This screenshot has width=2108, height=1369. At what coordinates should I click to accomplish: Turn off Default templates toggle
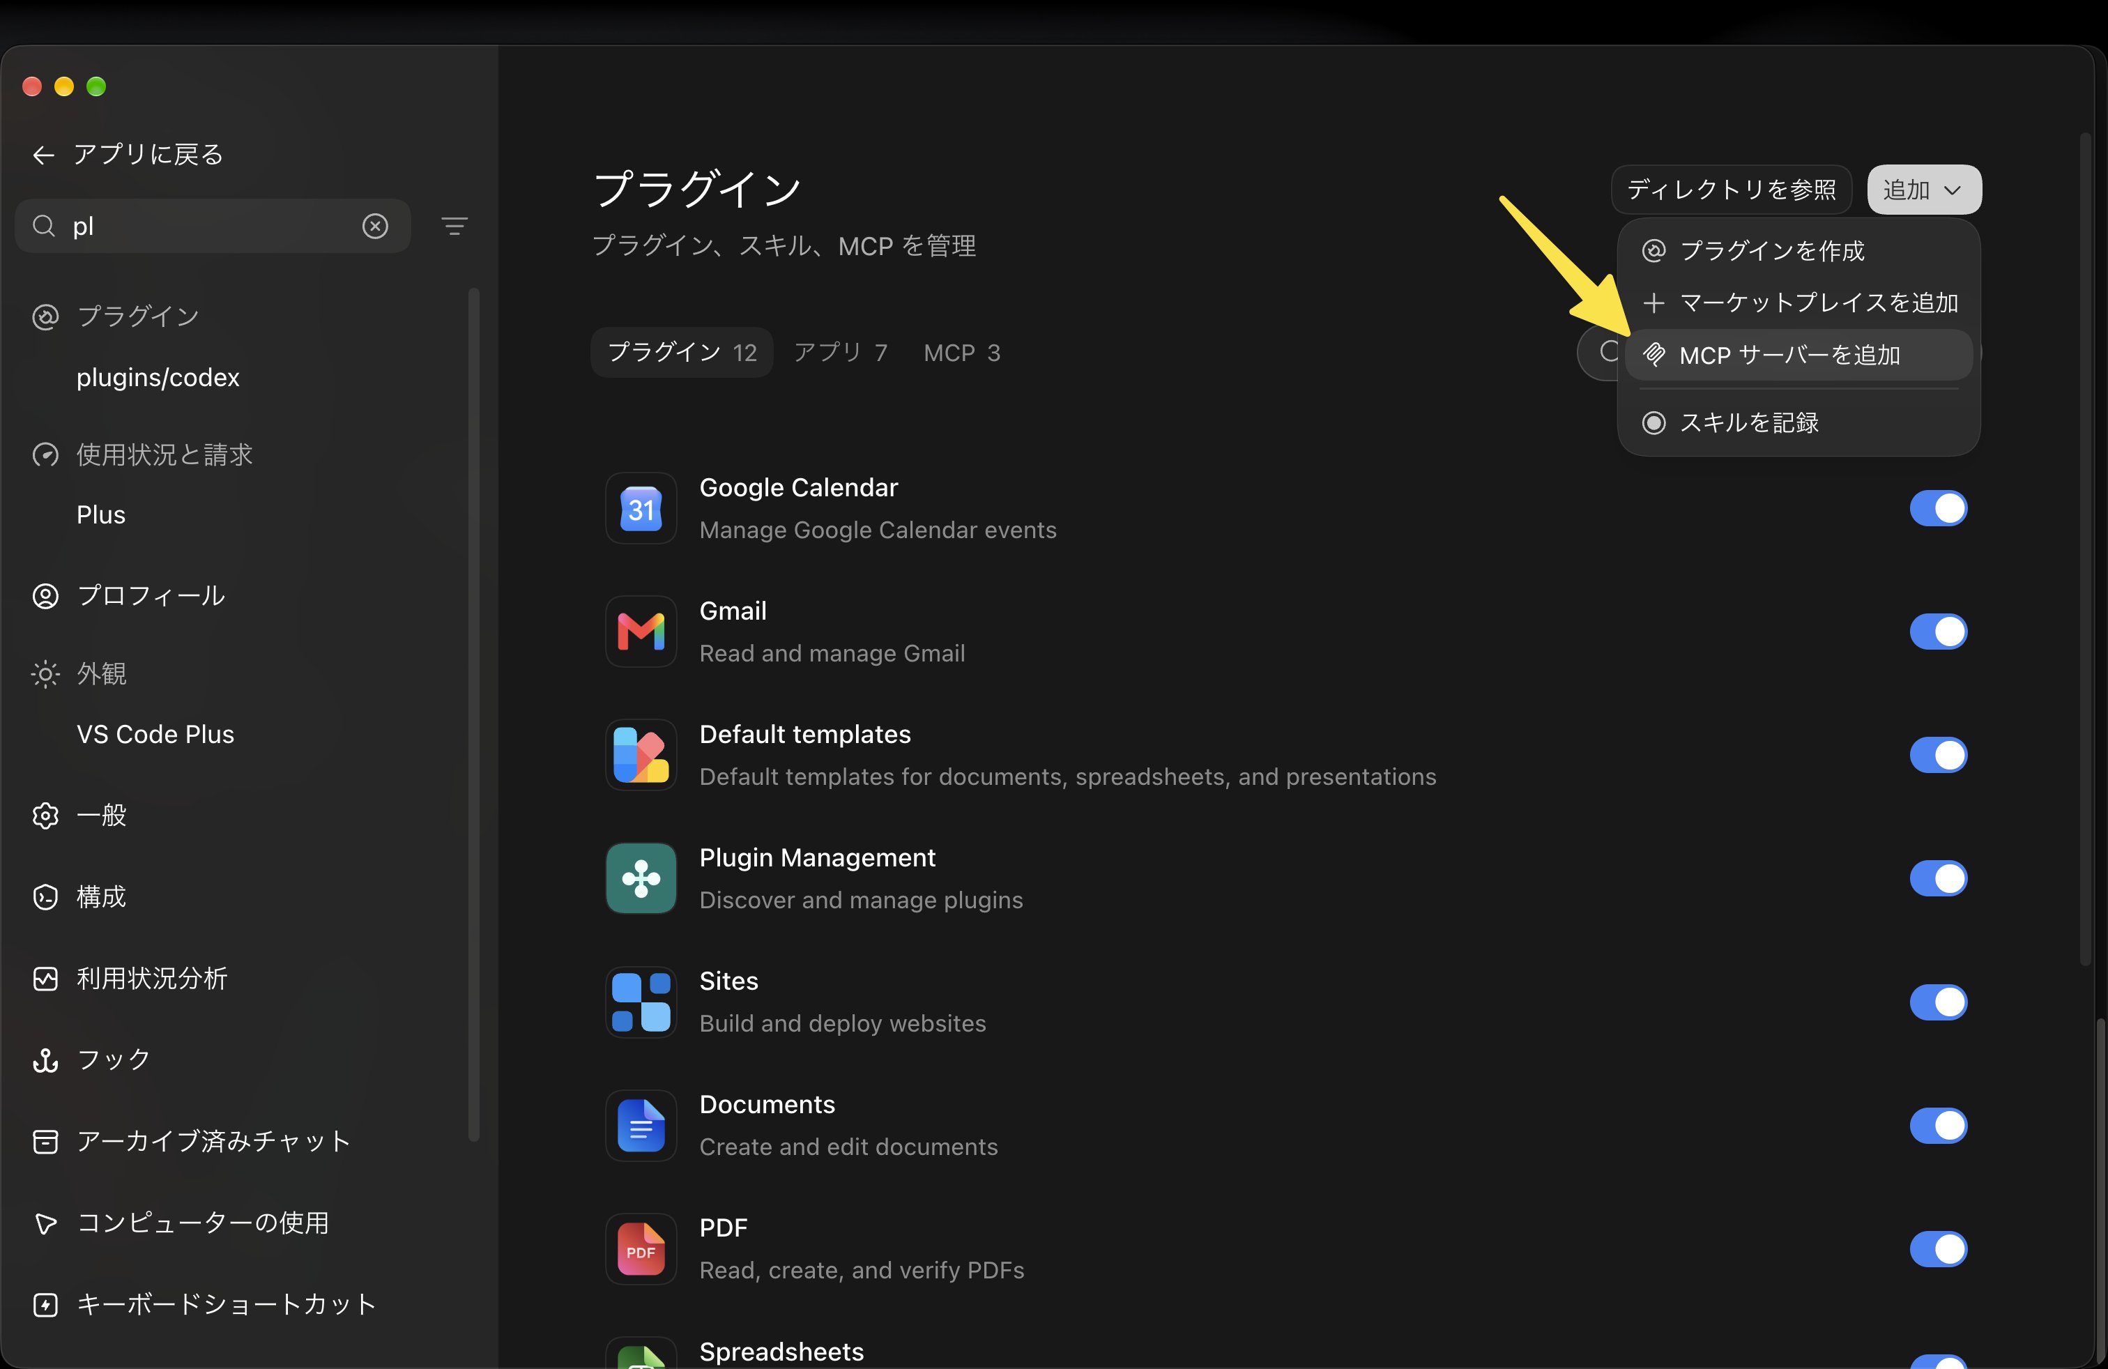click(1938, 754)
